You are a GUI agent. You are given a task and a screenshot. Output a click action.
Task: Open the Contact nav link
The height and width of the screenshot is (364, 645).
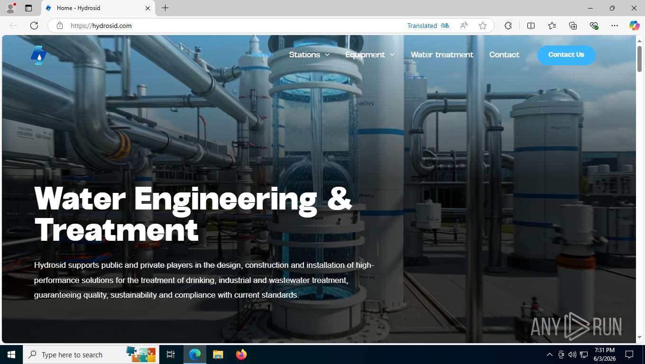504,55
